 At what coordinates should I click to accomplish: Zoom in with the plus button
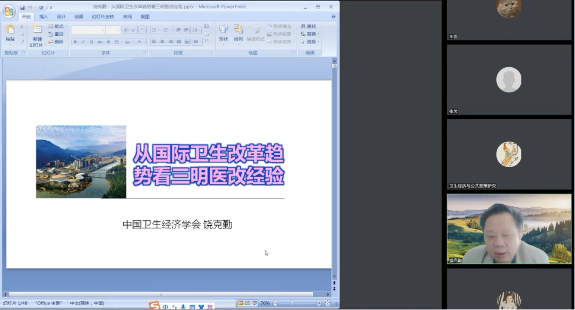pyautogui.click(x=319, y=303)
